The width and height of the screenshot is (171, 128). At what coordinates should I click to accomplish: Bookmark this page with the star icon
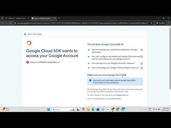(151, 23)
